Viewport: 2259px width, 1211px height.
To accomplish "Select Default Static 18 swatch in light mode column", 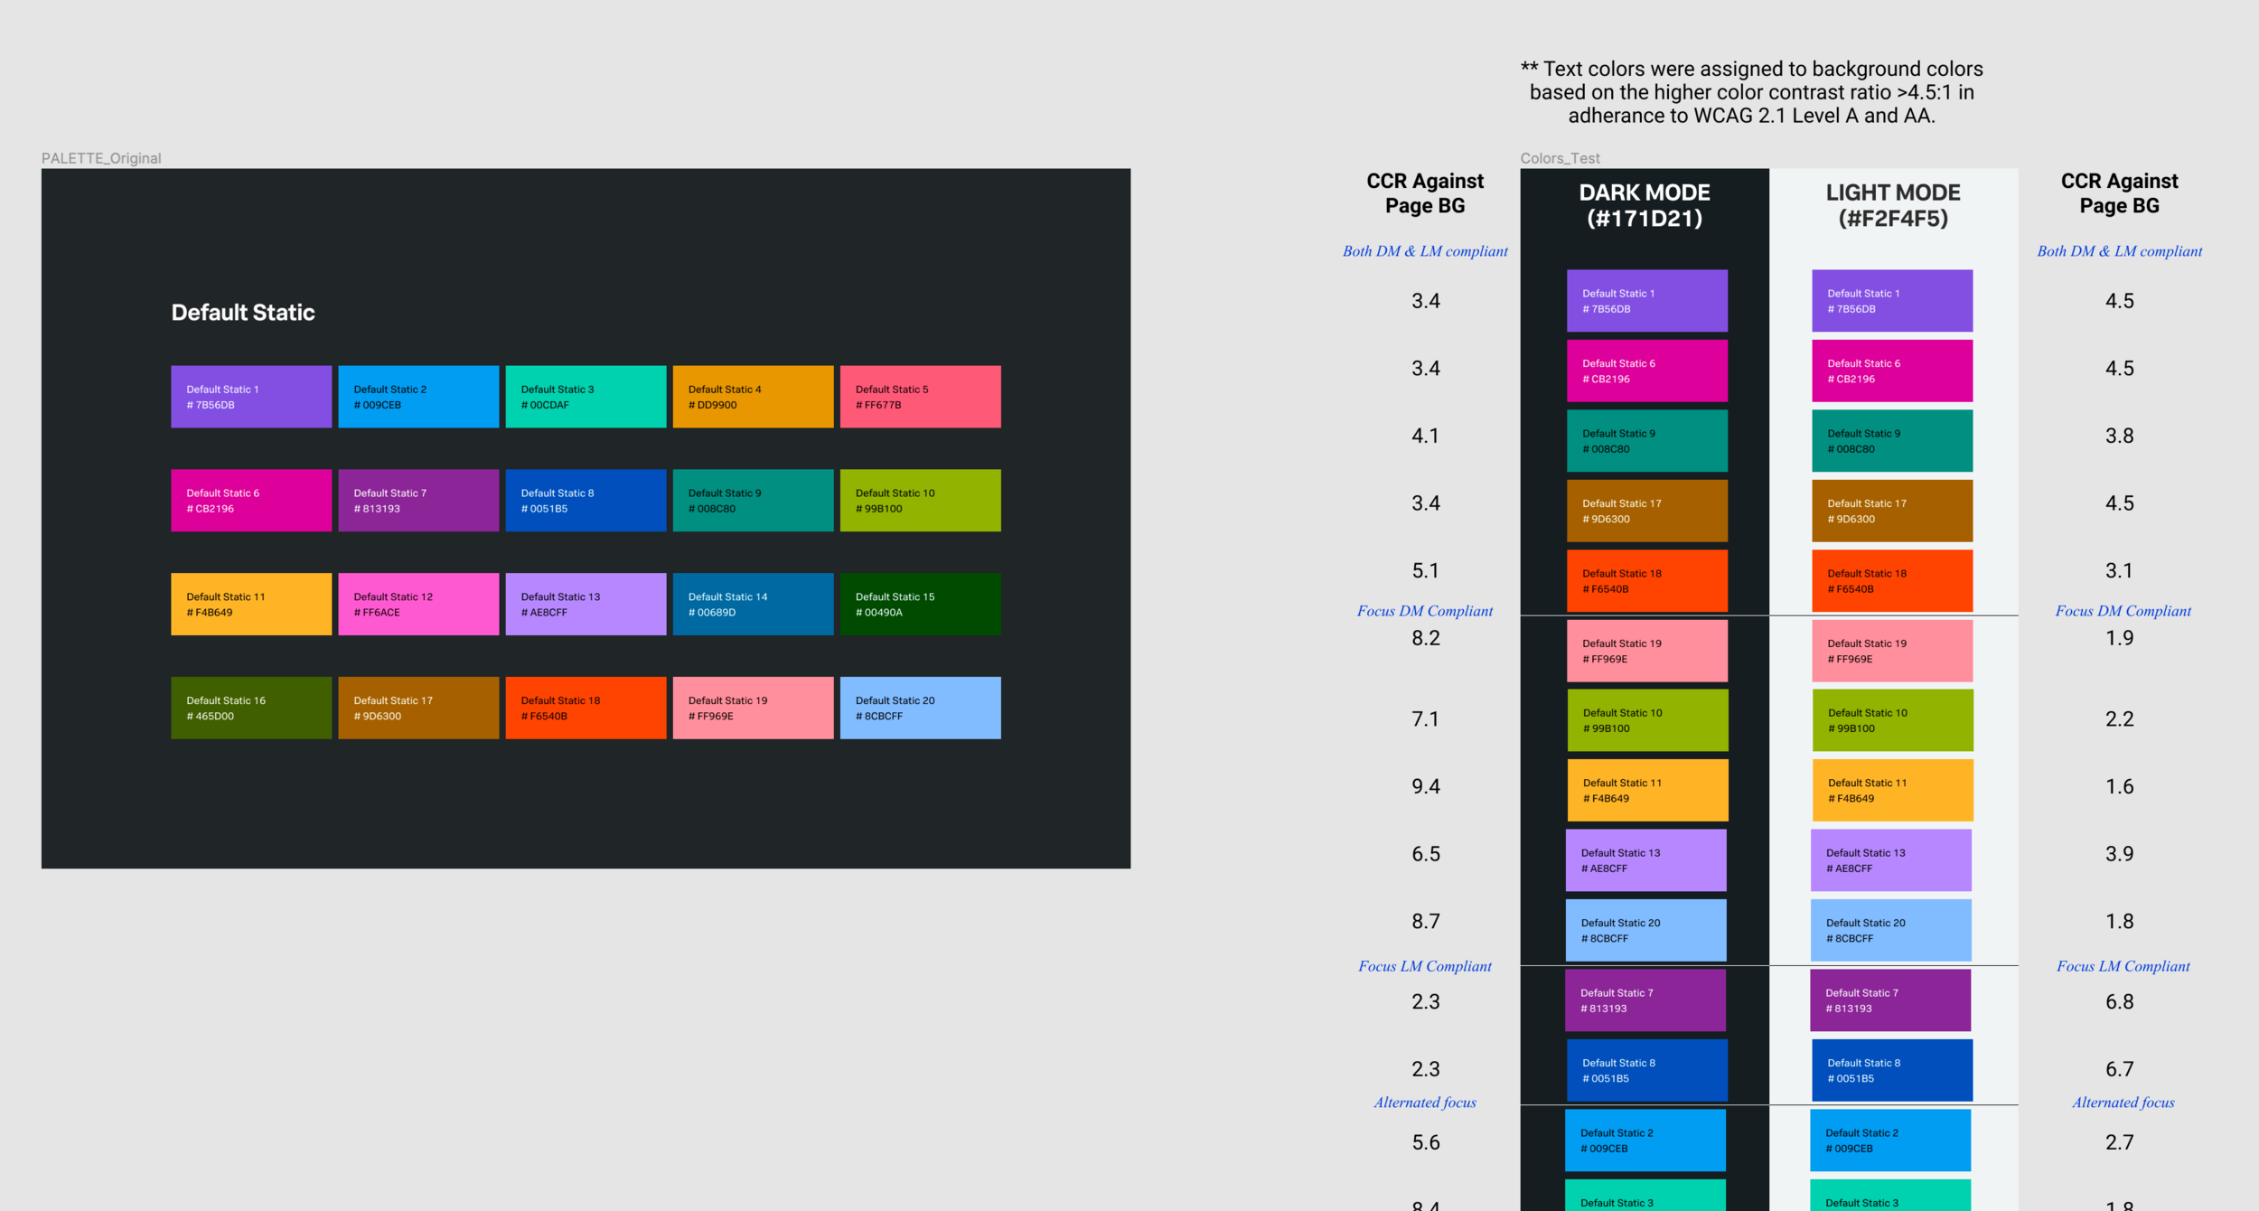I will point(1892,581).
